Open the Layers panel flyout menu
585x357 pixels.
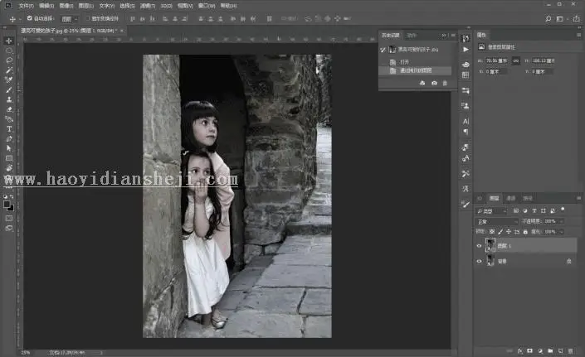click(x=578, y=198)
